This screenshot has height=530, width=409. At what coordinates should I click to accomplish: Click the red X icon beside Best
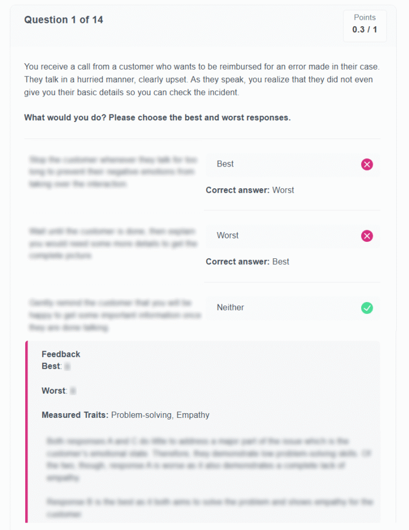pos(367,164)
